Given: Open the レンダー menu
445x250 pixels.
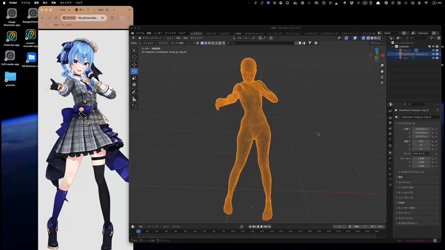Looking at the screenshot, I should (158, 33).
